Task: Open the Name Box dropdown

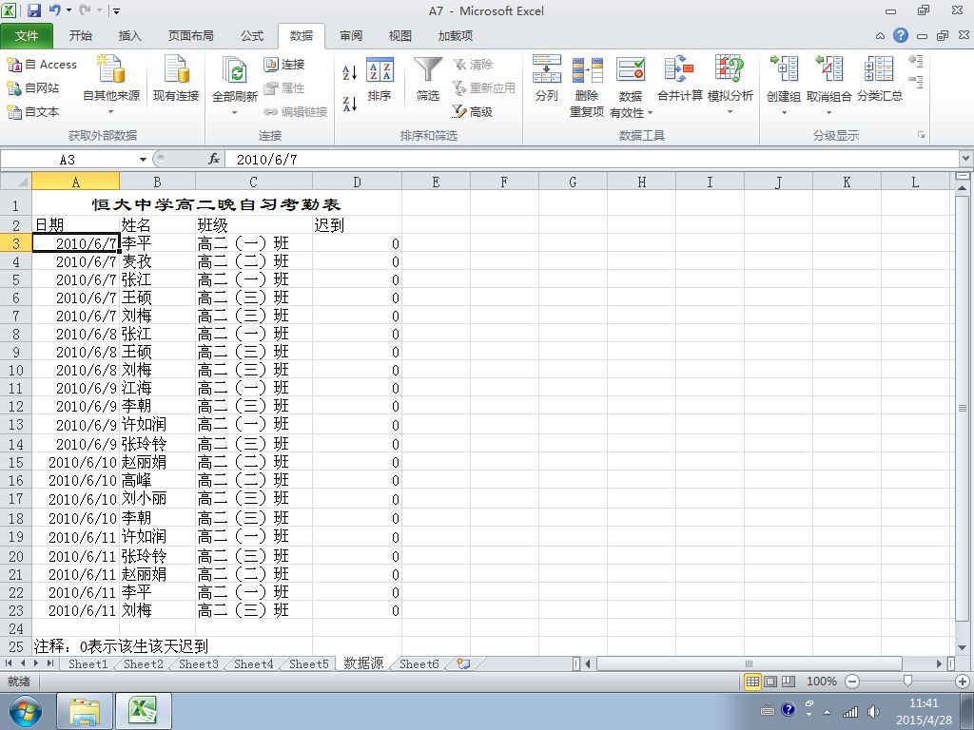Action: (143, 160)
